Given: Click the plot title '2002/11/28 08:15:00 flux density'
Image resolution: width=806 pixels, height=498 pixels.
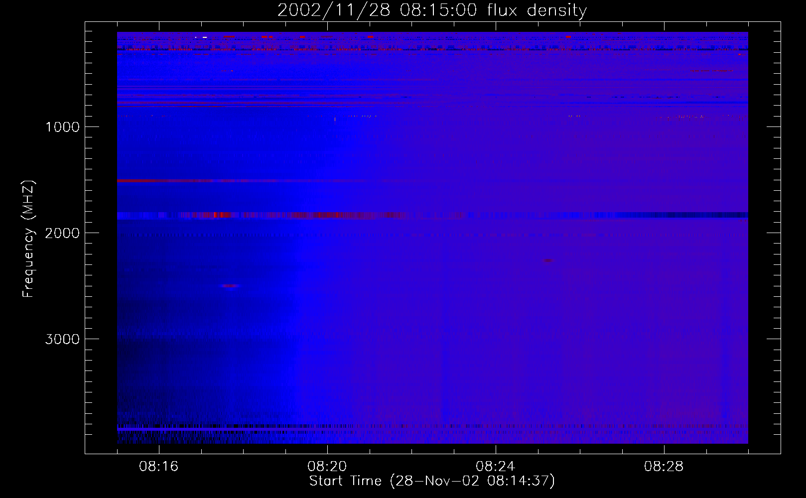Looking at the screenshot, I should coord(432,10).
